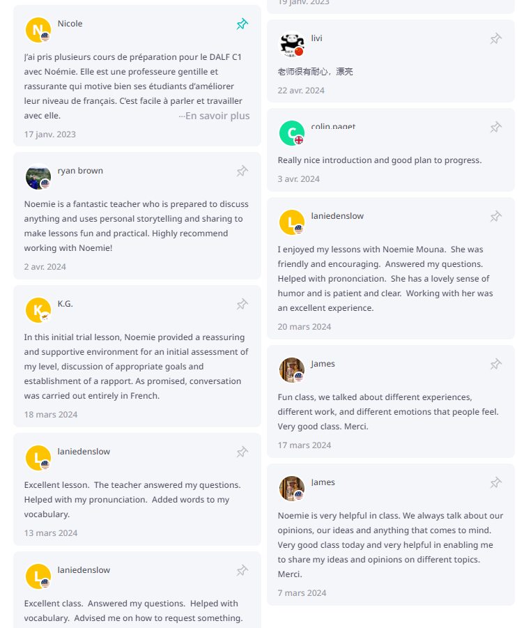Open the Nicole username link
517x628 pixels.
click(x=70, y=24)
